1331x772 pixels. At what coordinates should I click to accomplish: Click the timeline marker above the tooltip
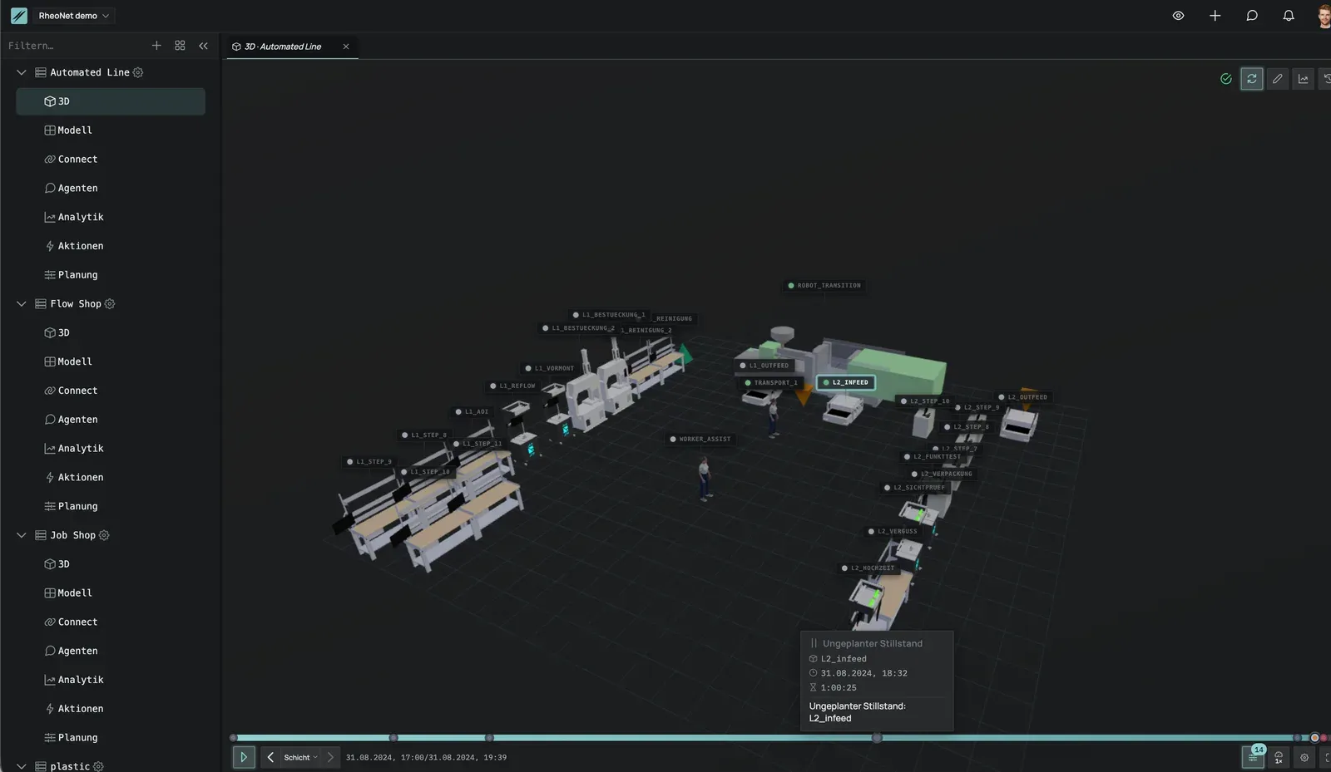pos(876,738)
